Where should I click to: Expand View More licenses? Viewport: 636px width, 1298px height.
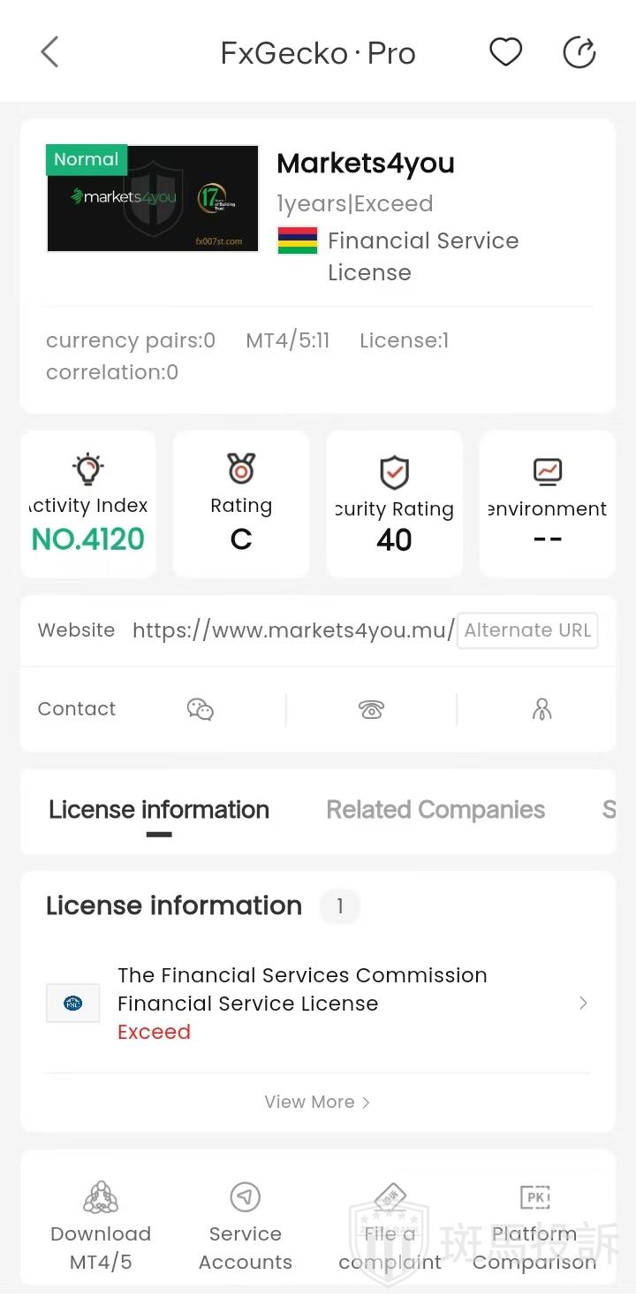317,1102
